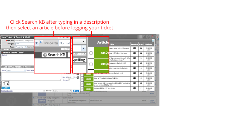Click the blue play arrow beside Priority

pos(41,42)
